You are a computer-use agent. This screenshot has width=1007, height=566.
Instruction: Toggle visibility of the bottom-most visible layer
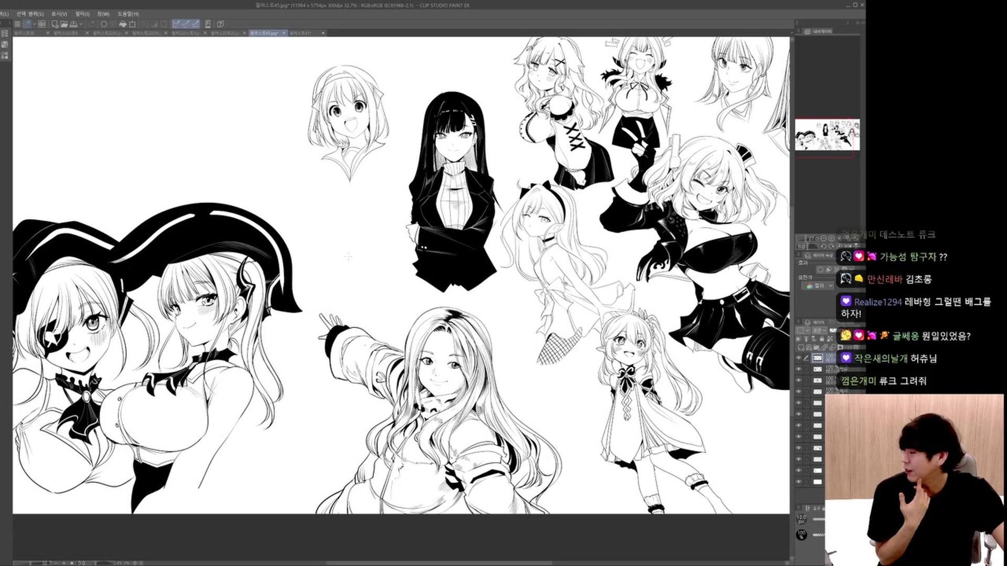(x=798, y=482)
